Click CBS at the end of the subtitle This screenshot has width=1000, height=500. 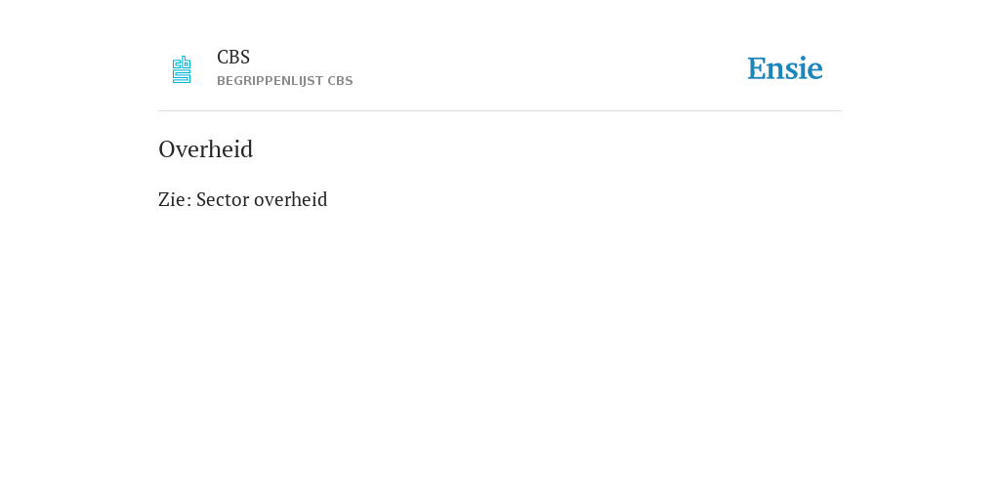point(341,81)
